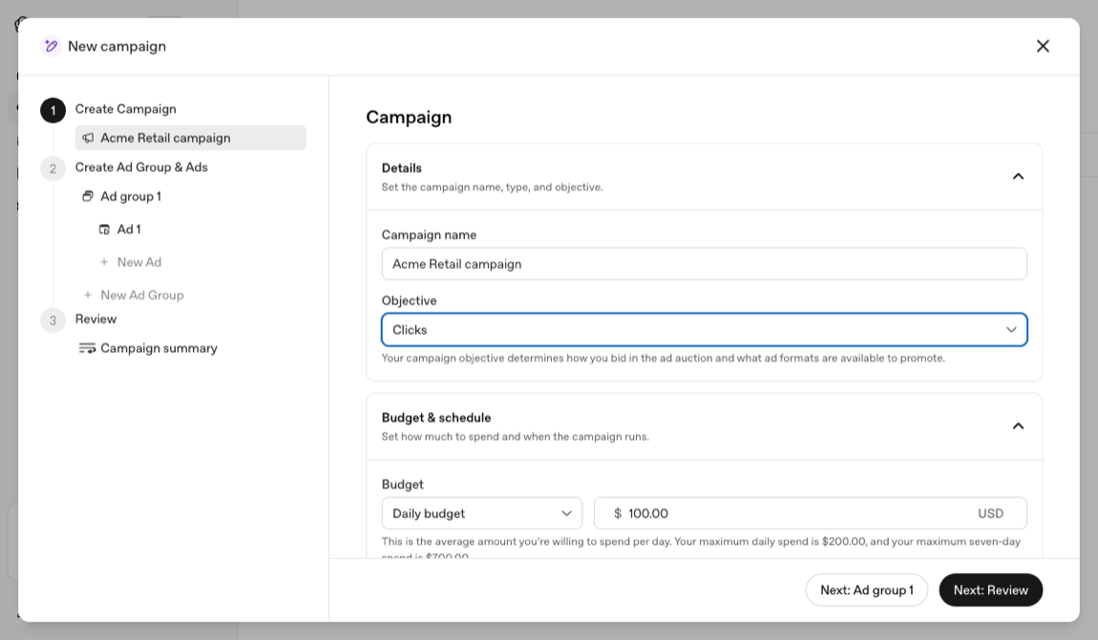Go to Review step

pos(95,319)
